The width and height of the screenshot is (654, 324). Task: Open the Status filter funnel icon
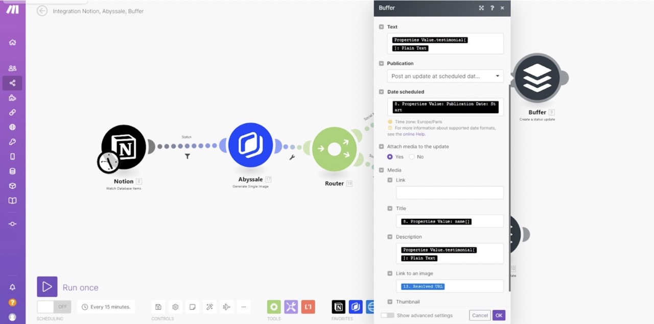(188, 157)
